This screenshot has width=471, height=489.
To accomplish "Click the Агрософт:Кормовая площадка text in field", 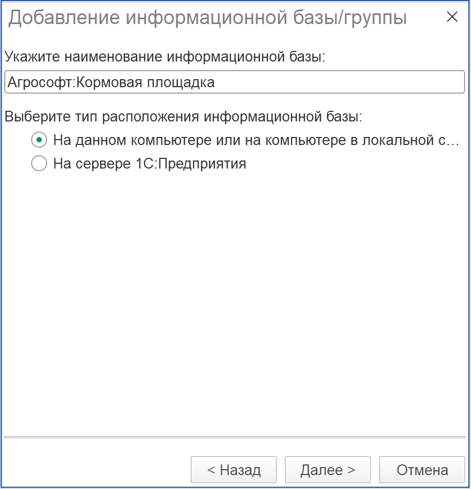I will point(111,82).
